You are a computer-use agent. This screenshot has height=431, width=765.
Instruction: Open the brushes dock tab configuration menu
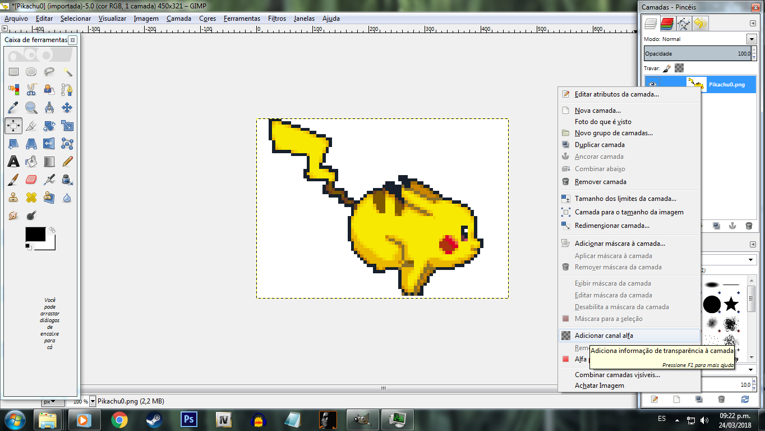[753, 244]
